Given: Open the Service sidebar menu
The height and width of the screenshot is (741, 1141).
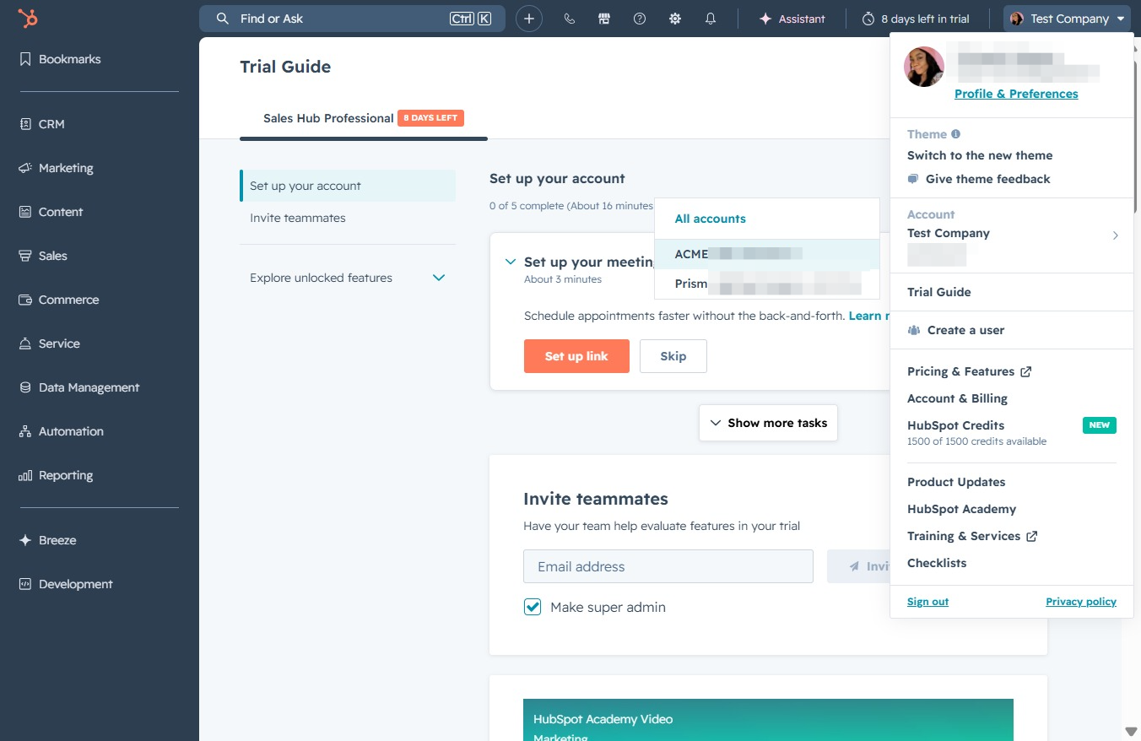Looking at the screenshot, I should [x=50, y=343].
